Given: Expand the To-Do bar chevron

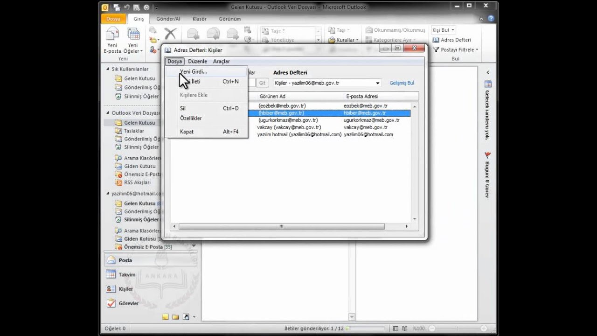Looking at the screenshot, I should point(488,72).
